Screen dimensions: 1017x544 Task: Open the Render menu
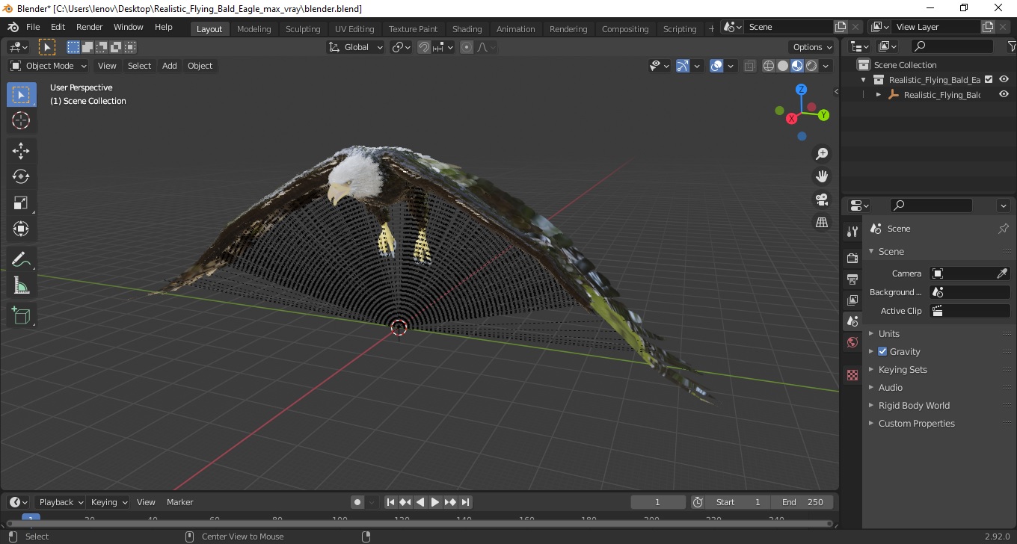(x=90, y=27)
